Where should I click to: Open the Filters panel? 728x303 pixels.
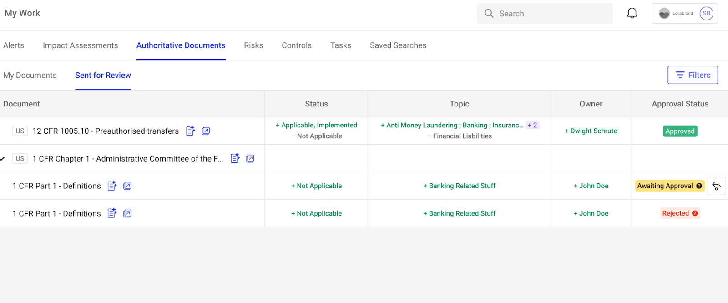pos(693,75)
